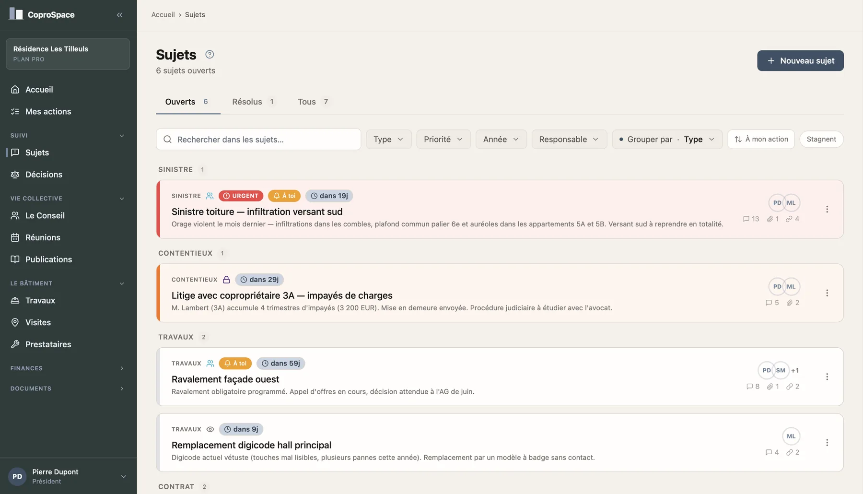Select the Ouverts tab
The height and width of the screenshot is (494, 863).
(x=187, y=102)
